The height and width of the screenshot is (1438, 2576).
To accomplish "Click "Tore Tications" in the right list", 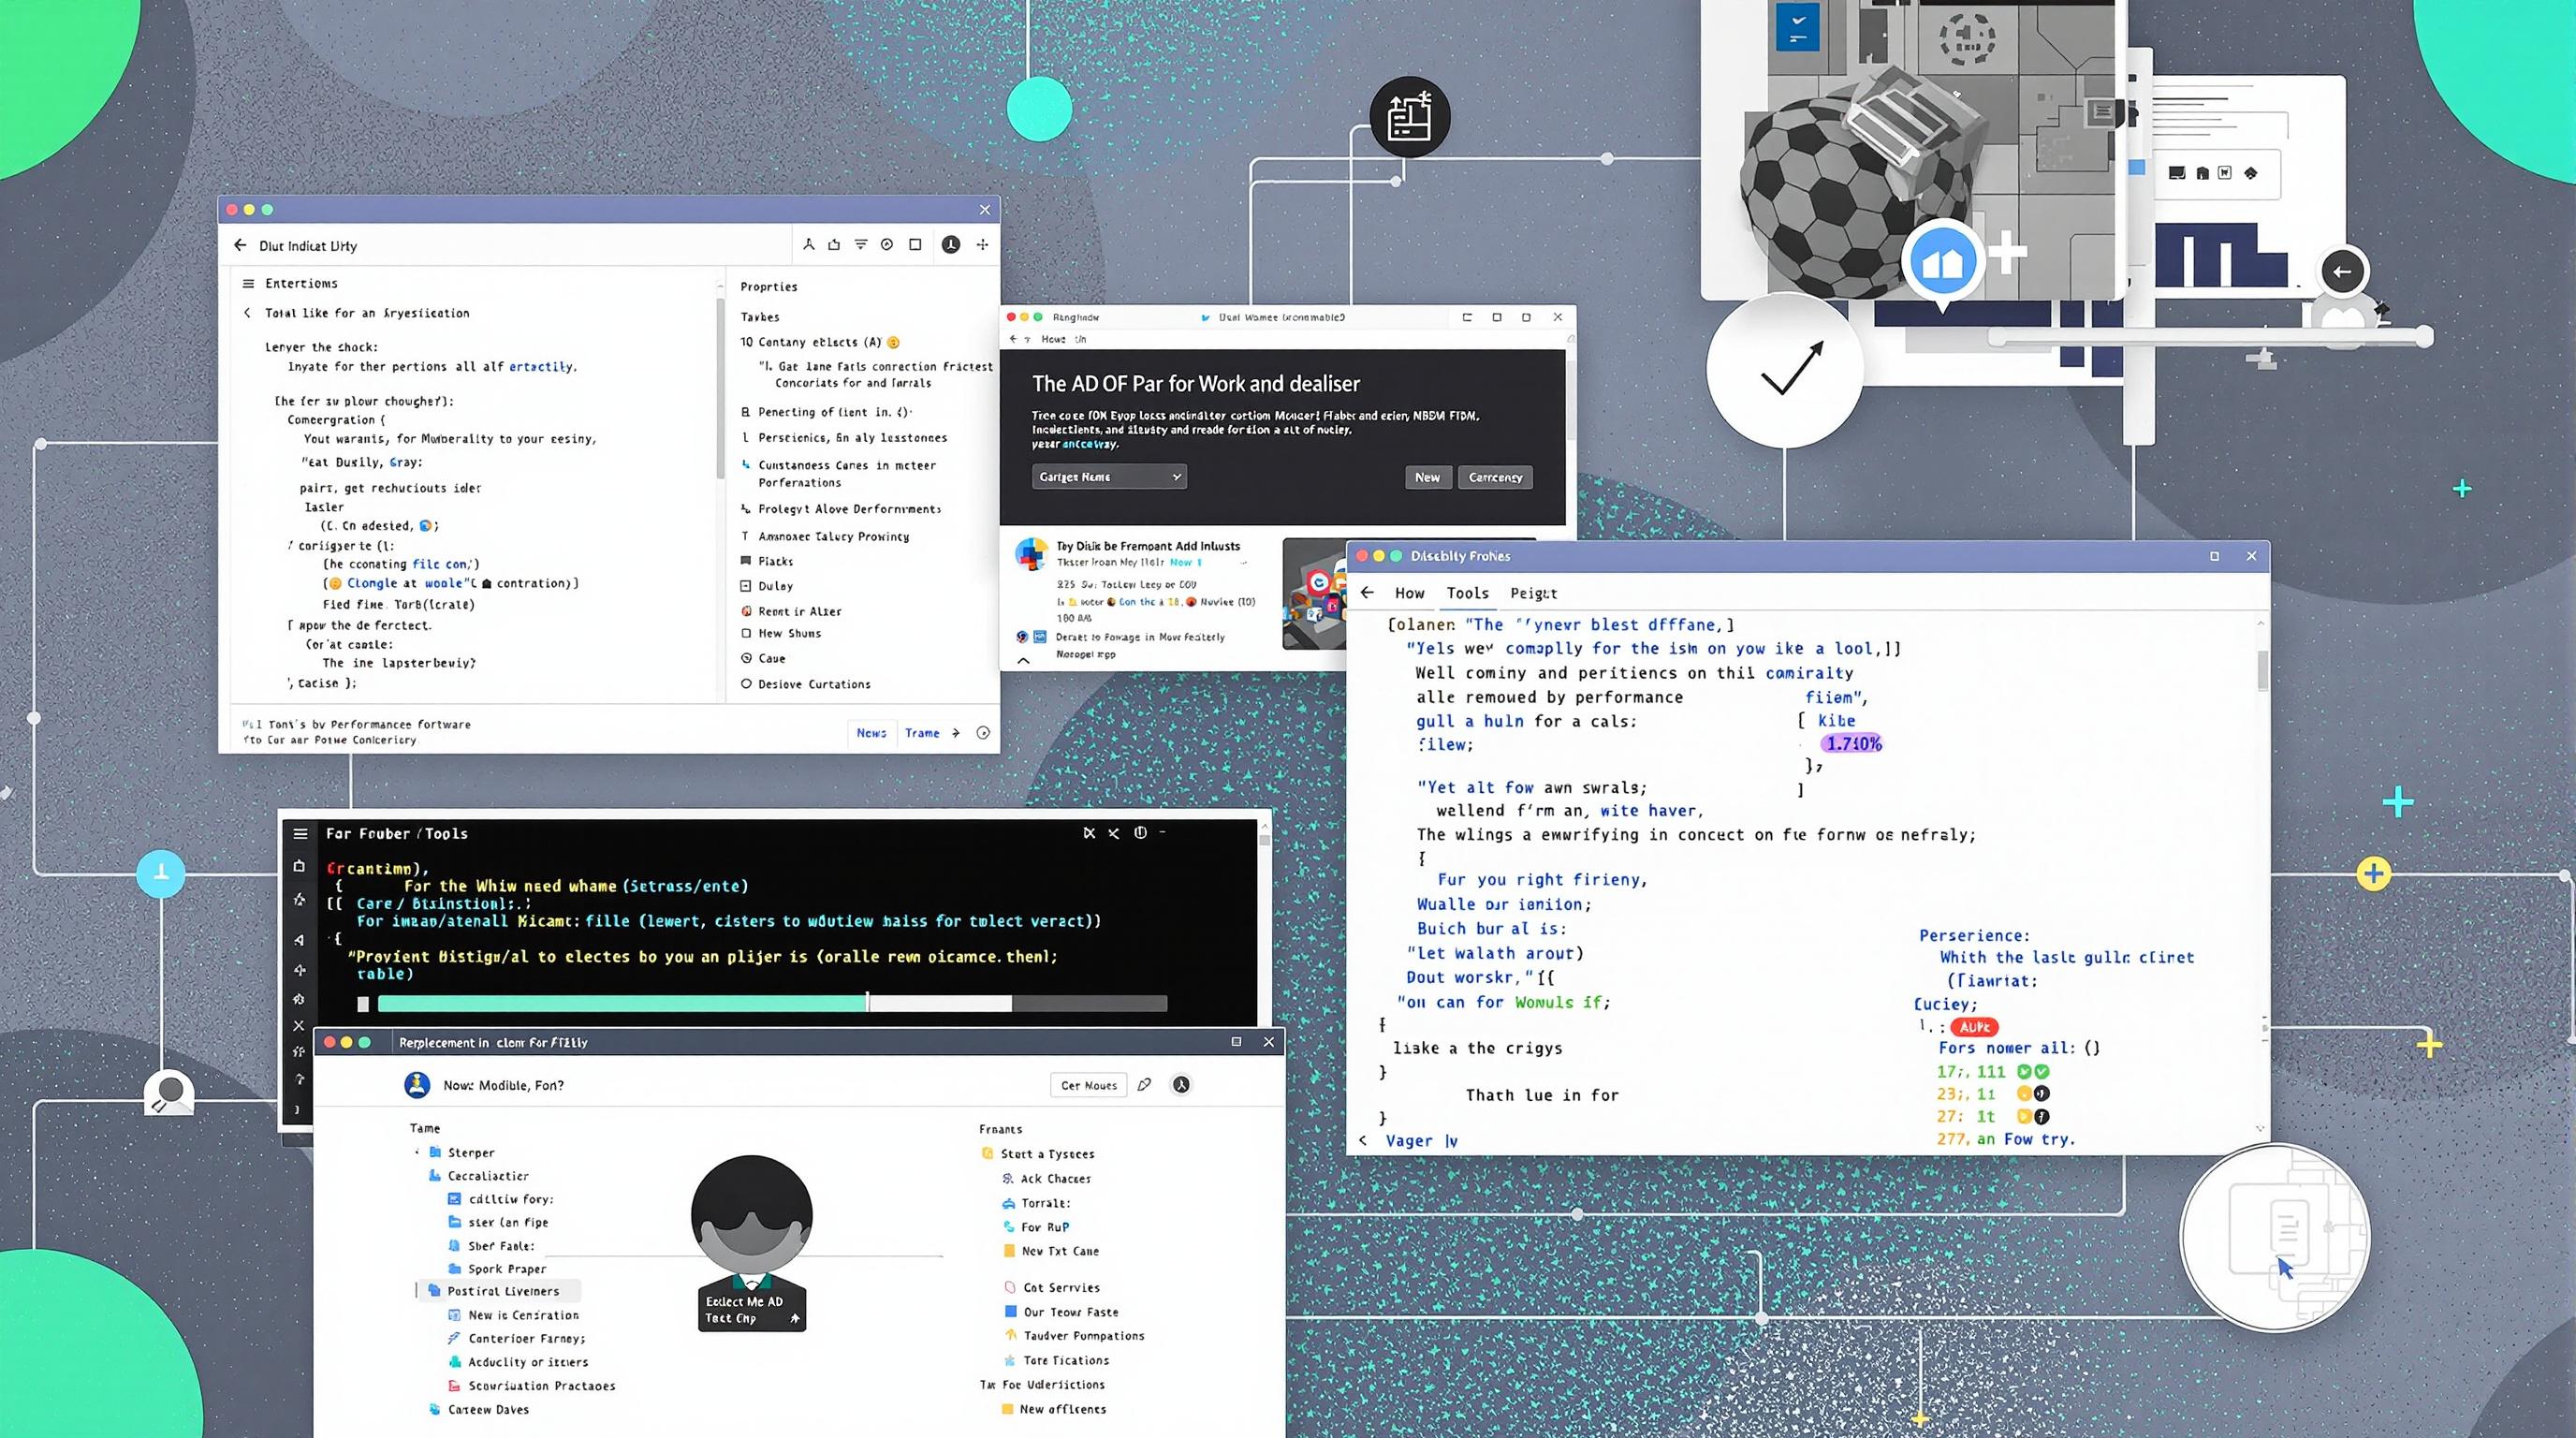I will (x=1056, y=1361).
